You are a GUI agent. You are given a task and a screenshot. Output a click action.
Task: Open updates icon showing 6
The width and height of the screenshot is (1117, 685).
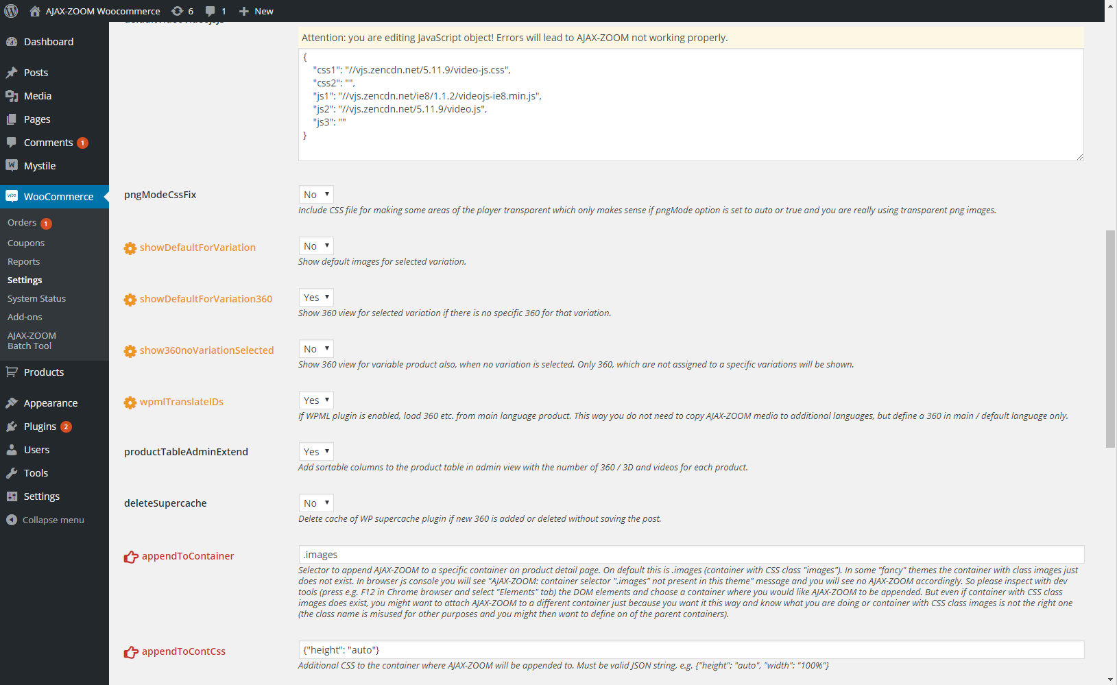pyautogui.click(x=177, y=11)
